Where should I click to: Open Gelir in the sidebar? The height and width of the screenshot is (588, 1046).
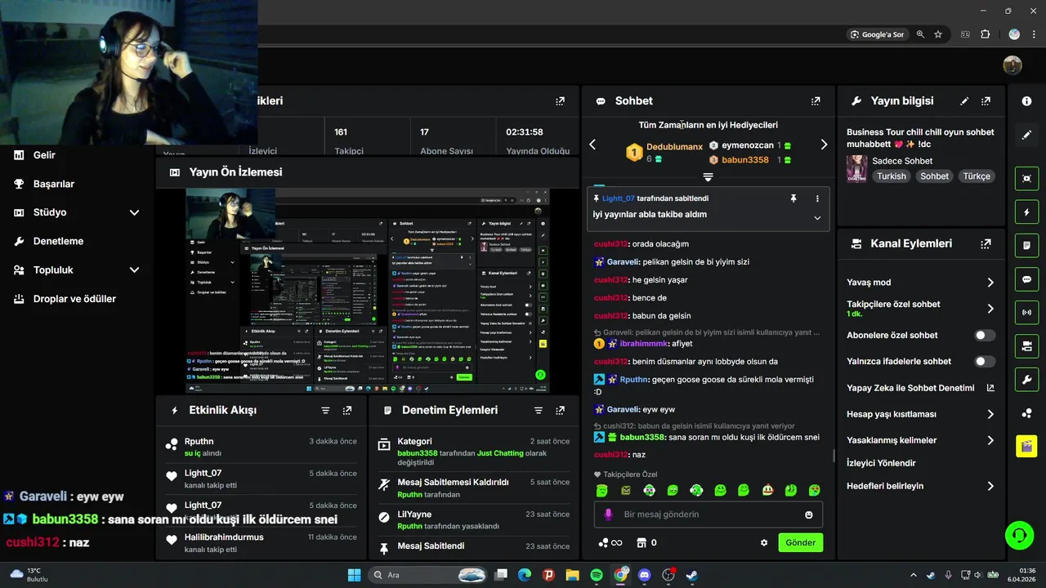45,155
